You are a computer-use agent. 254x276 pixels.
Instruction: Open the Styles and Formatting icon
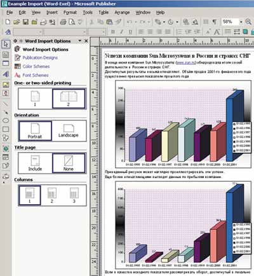(8, 32)
